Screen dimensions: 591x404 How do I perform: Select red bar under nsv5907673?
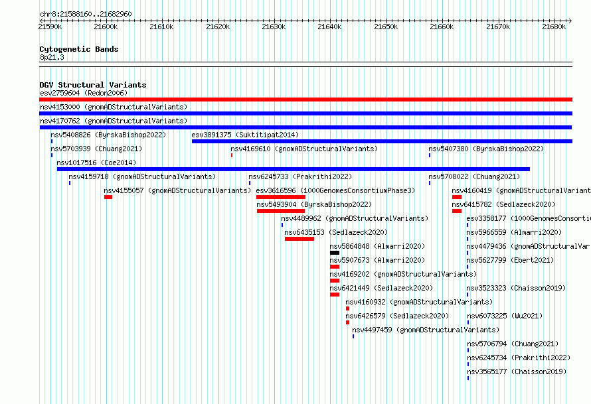coord(335,267)
